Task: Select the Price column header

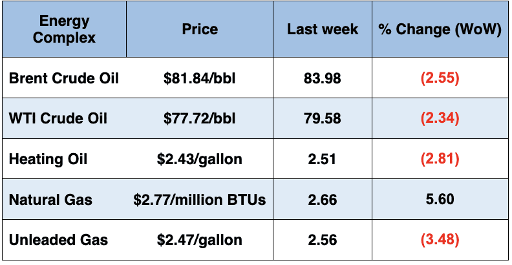Action: click(200, 30)
